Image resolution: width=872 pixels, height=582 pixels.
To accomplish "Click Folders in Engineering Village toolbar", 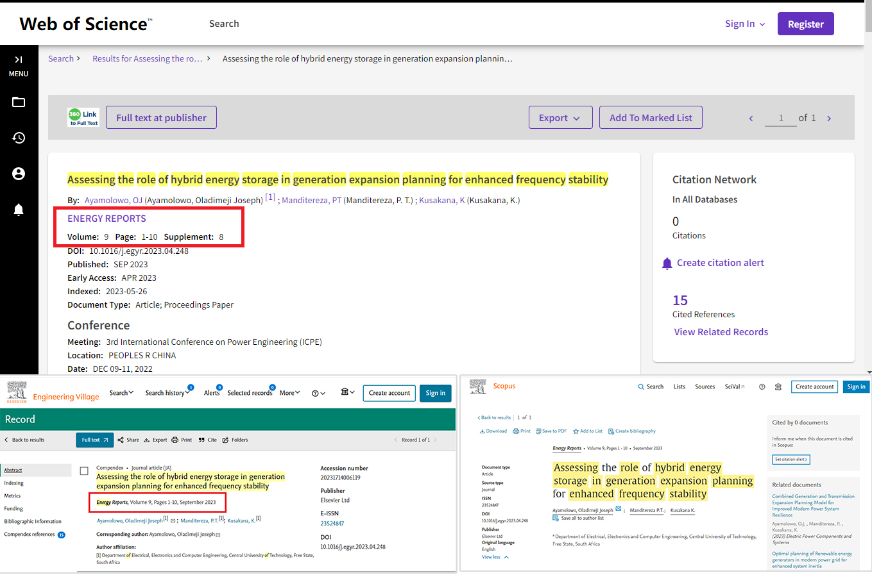I will [x=235, y=440].
